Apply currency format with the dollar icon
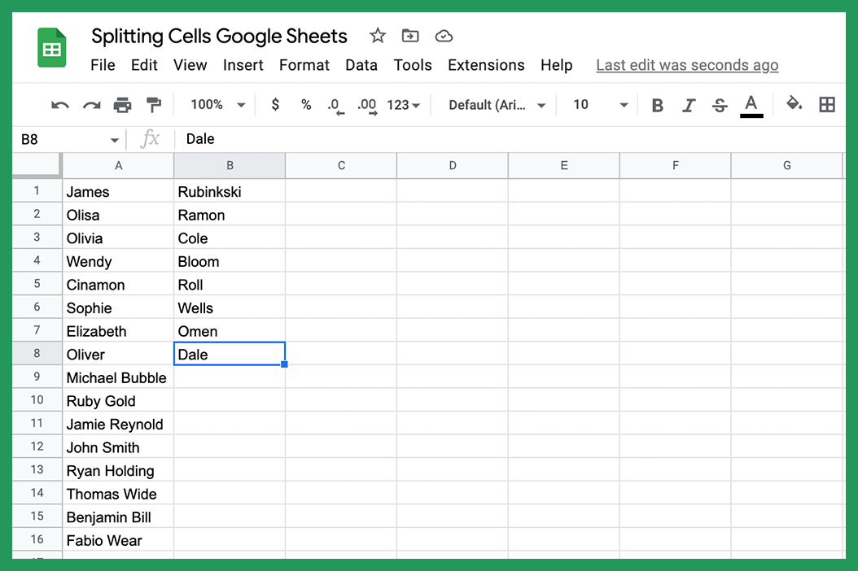Image resolution: width=858 pixels, height=571 pixels. [275, 104]
